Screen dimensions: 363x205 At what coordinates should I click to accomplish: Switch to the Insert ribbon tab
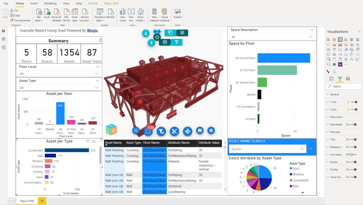34,3
